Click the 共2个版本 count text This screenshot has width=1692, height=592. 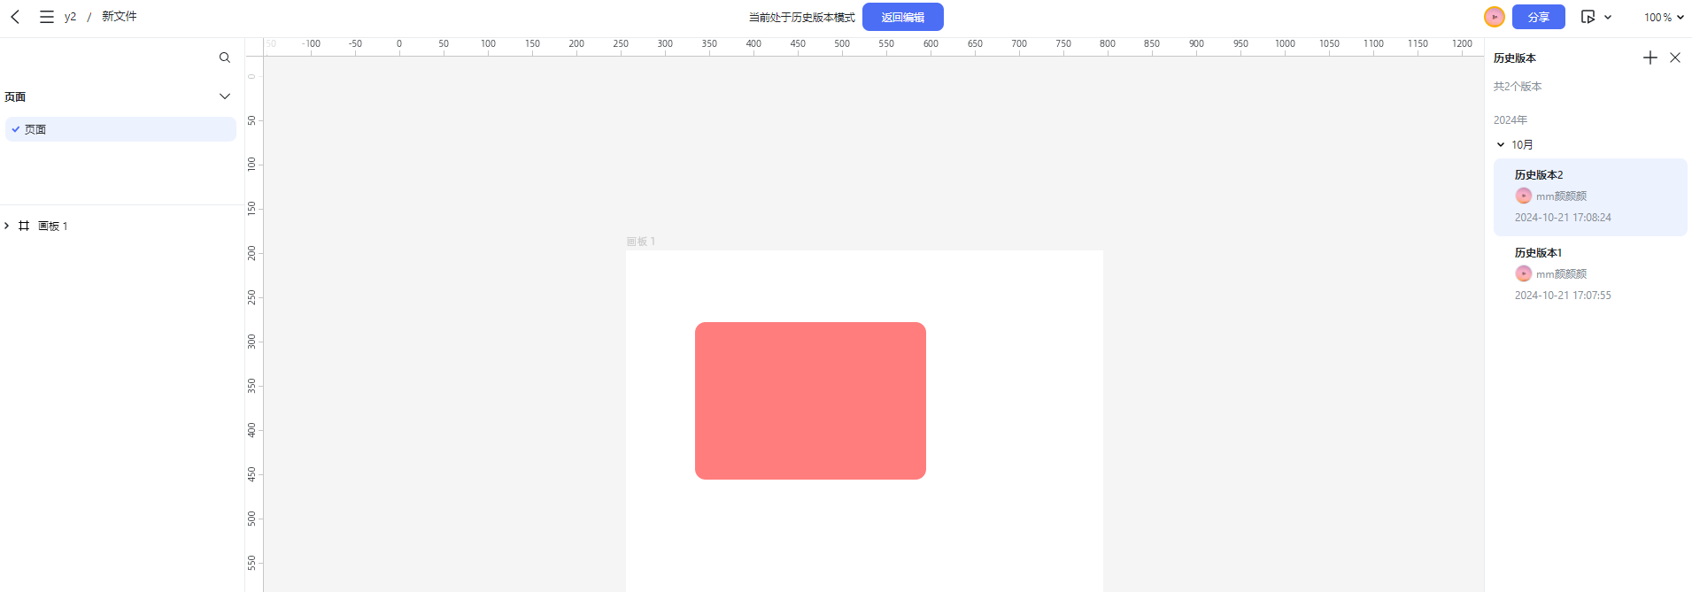coord(1518,87)
